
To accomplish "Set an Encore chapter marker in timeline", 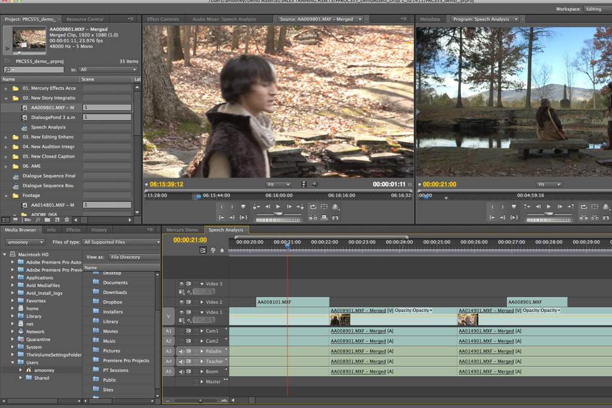I will pos(213,250).
